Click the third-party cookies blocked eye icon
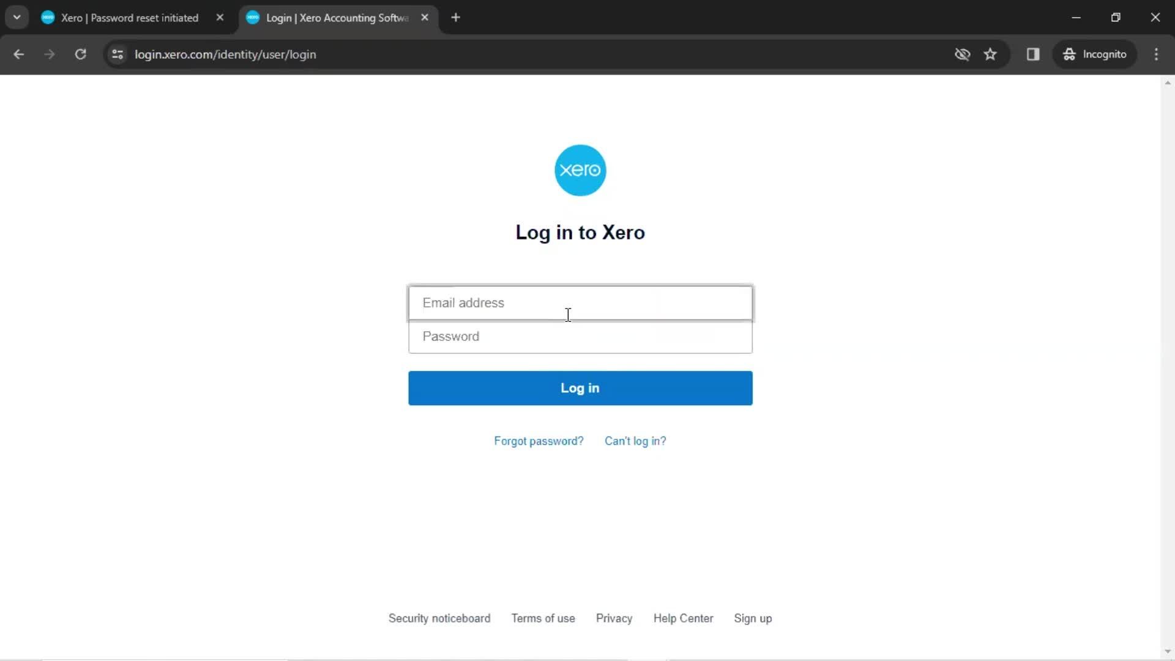The height and width of the screenshot is (661, 1175). [963, 54]
